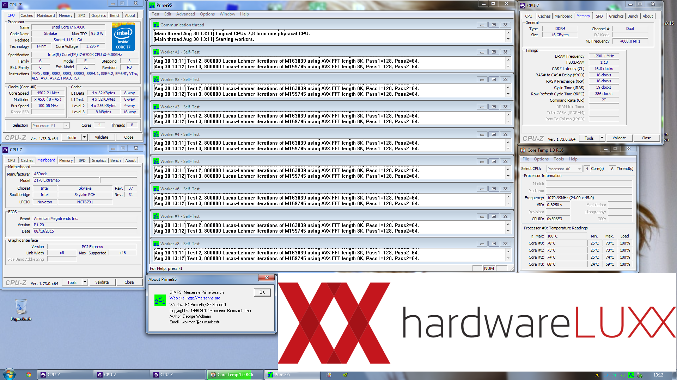Click Validate in the CPU-Z Memory window
This screenshot has width=677, height=380.
(619, 138)
